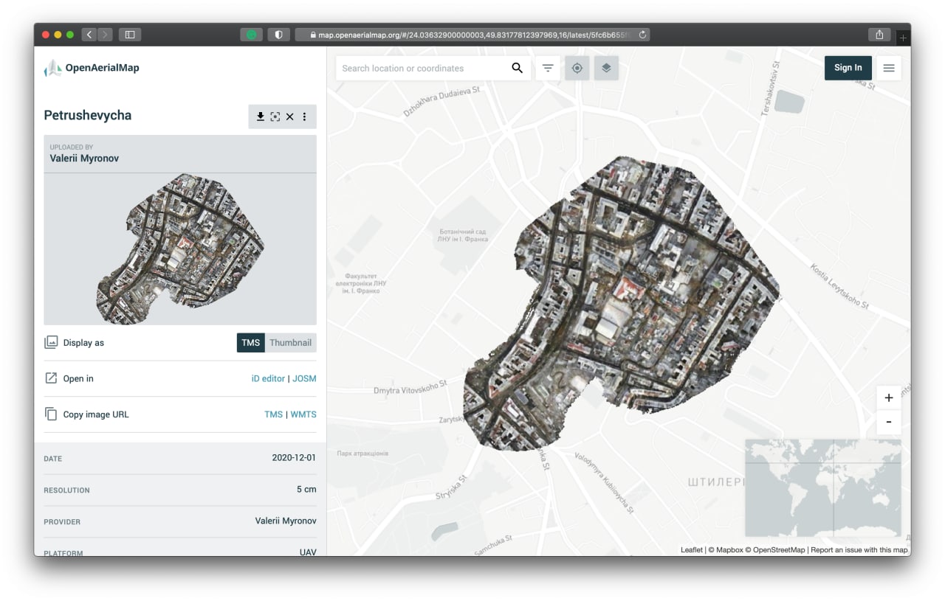This screenshot has height=601, width=945.
Task: Zoom out the map with minus button
Action: point(889,422)
